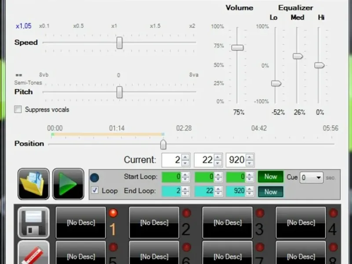Click the Med equalizer slider thumb
Screen dimensions: 352x264
298,56
